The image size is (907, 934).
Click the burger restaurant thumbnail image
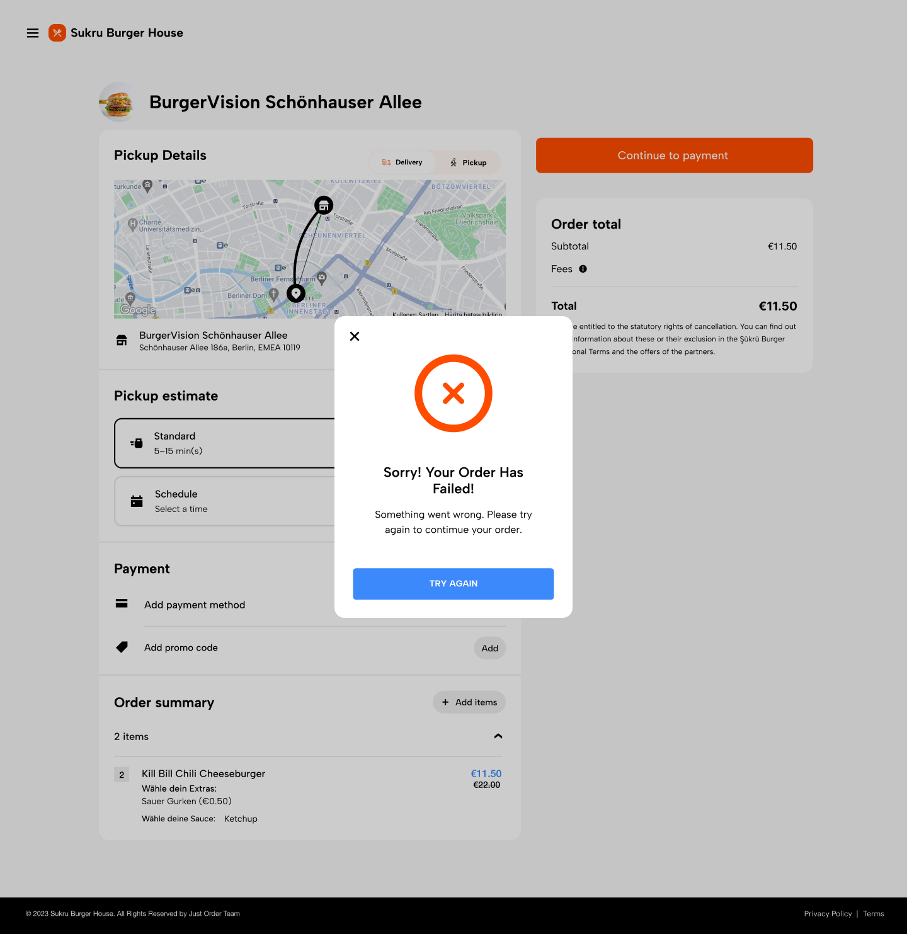point(118,102)
